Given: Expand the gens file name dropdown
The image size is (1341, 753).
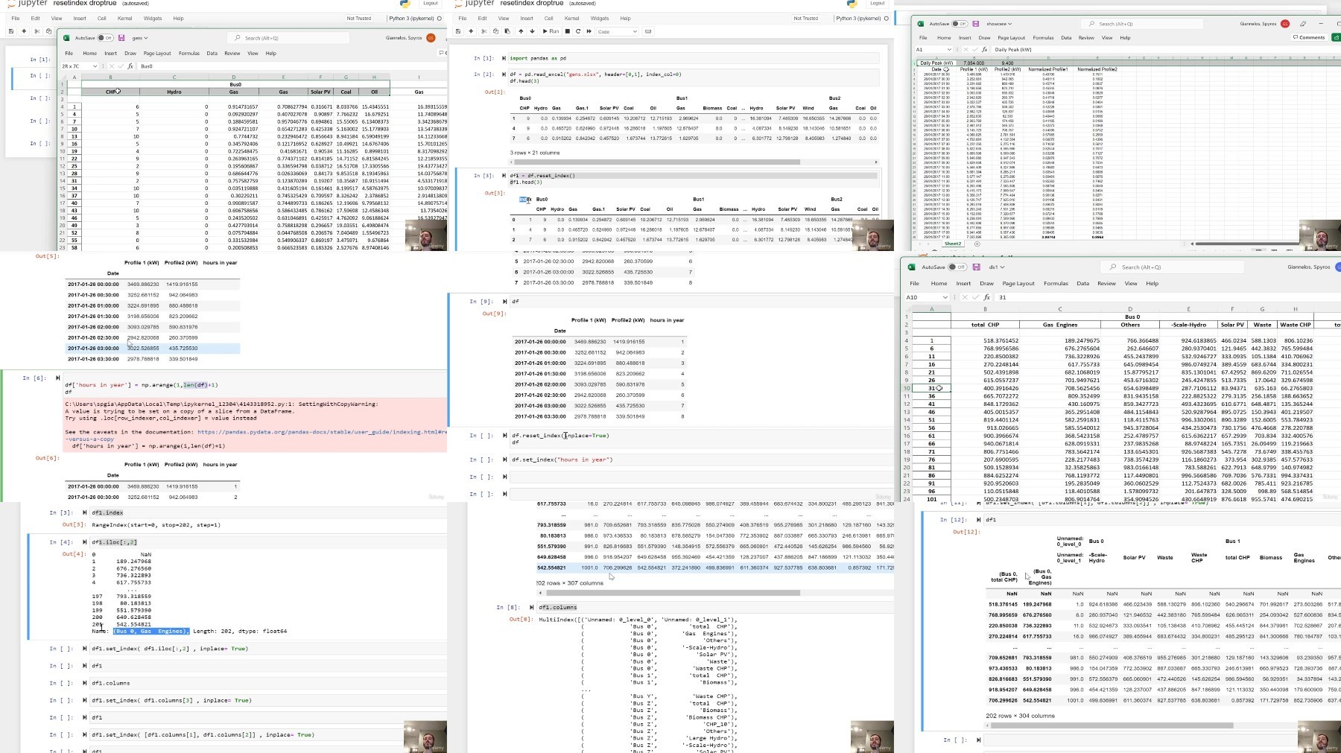Looking at the screenshot, I should pos(146,38).
